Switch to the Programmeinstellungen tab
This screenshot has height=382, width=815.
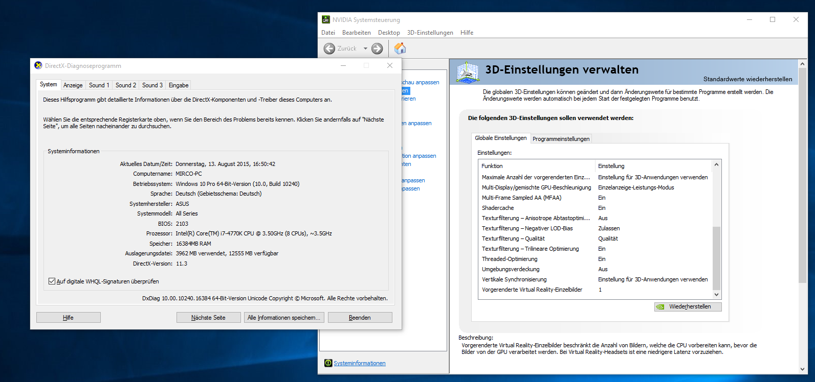(561, 139)
